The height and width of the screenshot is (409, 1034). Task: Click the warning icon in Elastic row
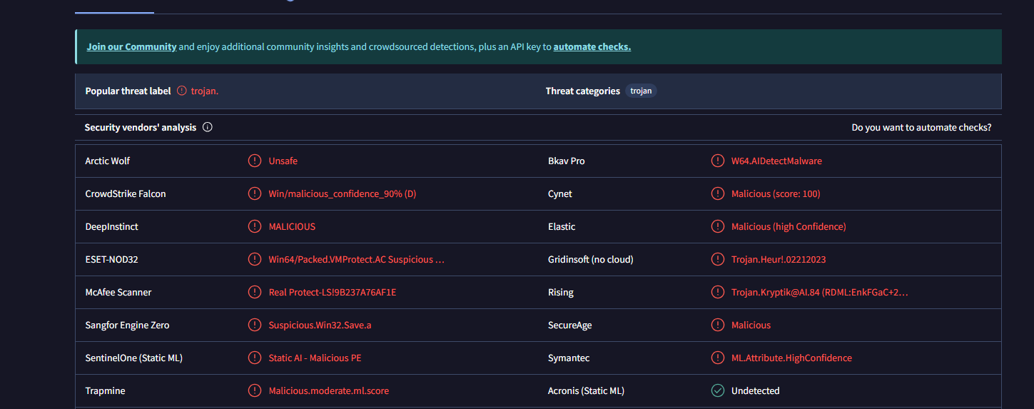click(x=718, y=226)
